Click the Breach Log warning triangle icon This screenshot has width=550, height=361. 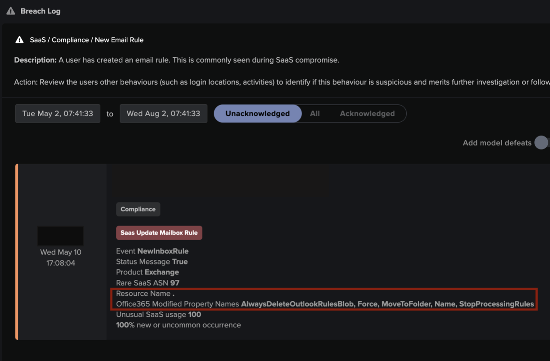coord(10,11)
